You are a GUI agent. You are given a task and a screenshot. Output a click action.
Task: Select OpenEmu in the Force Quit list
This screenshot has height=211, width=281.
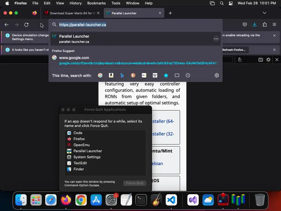[x=105, y=145]
